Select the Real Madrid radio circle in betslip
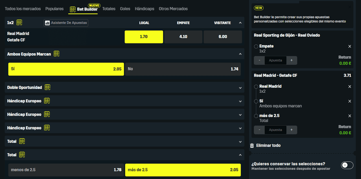Viewport: 361px width, 179px height. tap(256, 87)
